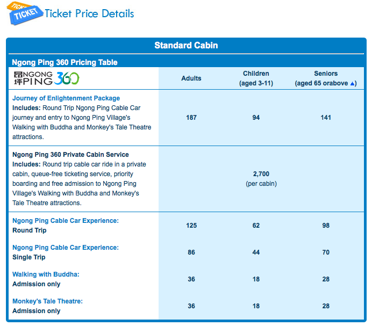Select the Standard Cabin header tab

point(186,45)
